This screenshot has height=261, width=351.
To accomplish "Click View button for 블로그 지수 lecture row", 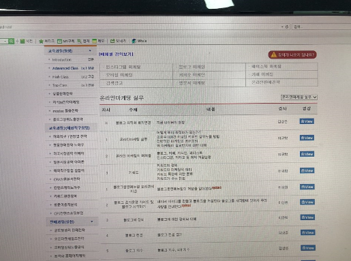I will click(x=308, y=248).
